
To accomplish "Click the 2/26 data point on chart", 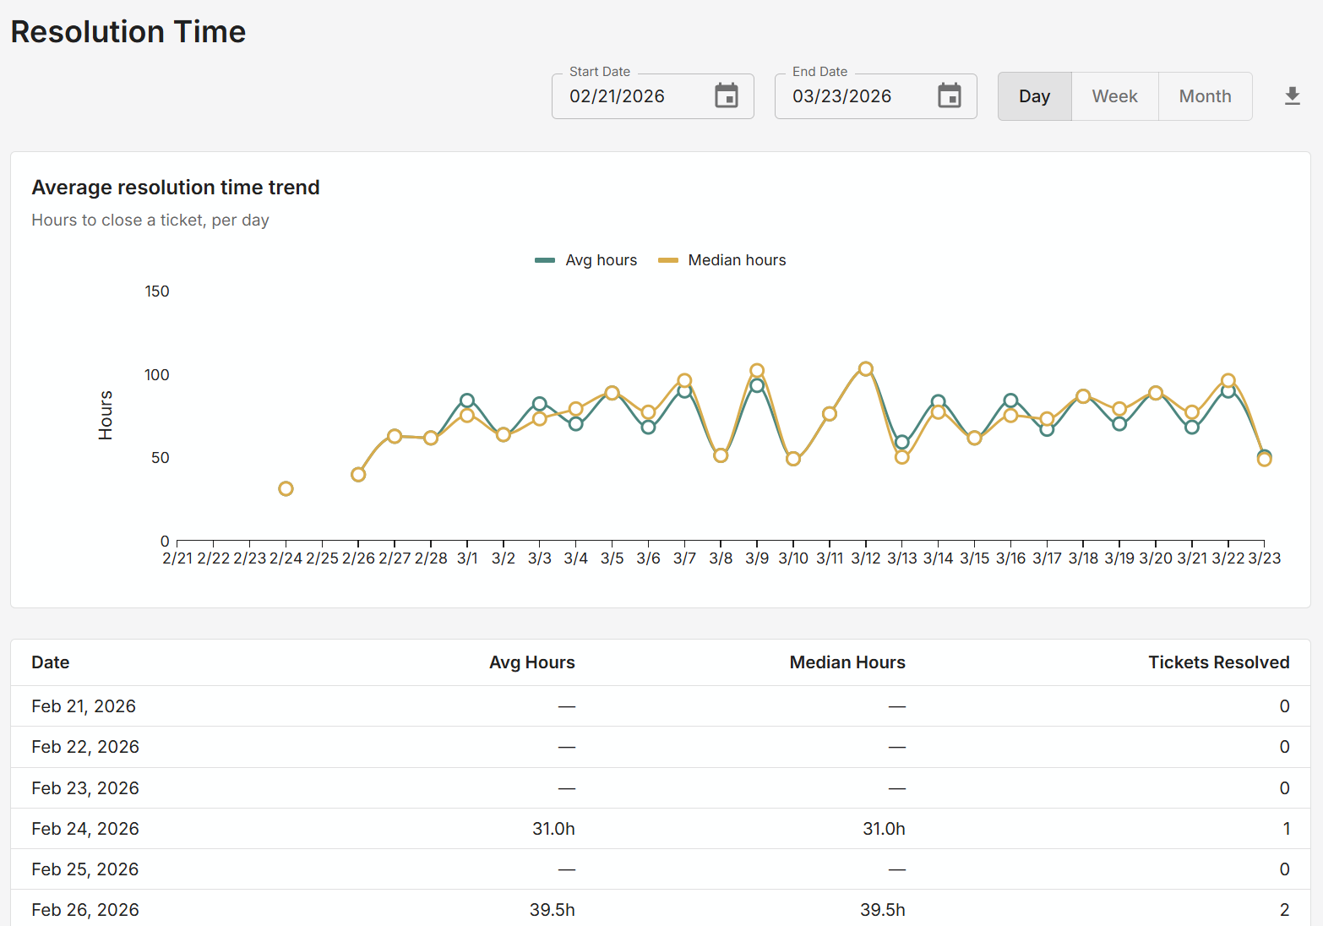I will coord(358,475).
